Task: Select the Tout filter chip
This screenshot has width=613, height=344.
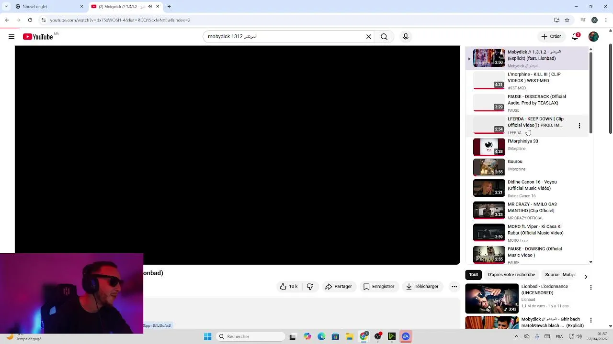Action: pos(474,275)
